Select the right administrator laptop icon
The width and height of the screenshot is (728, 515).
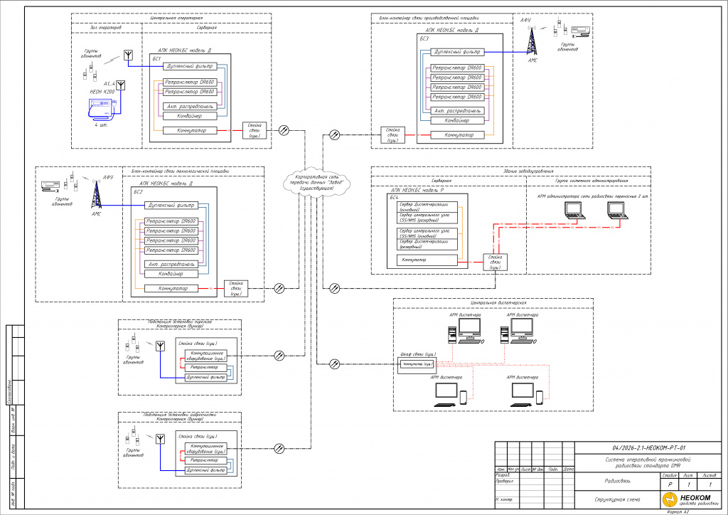pyautogui.click(x=618, y=211)
